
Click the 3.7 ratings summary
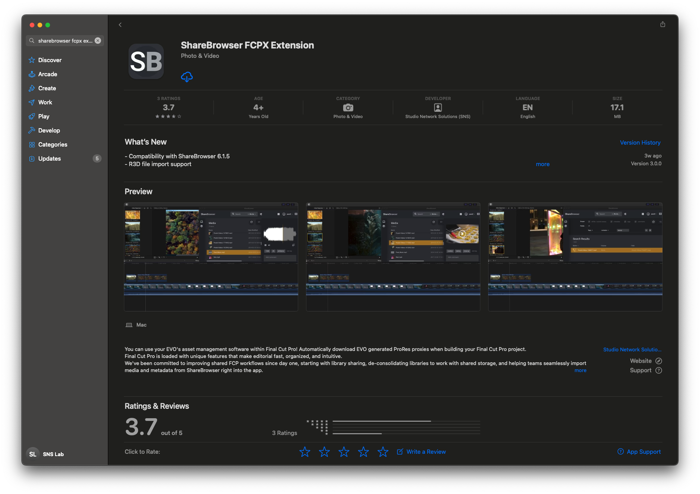pyautogui.click(x=168, y=107)
